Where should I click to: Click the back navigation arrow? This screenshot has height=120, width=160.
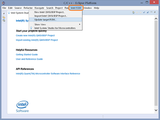(137, 12)
